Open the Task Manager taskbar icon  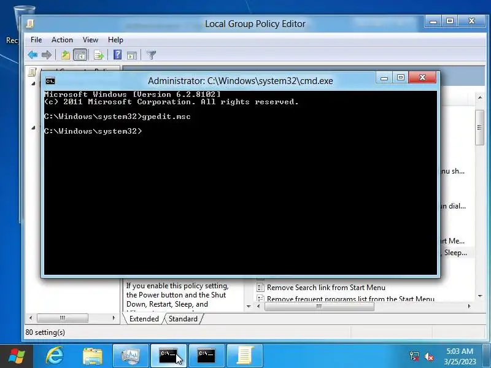click(131, 356)
